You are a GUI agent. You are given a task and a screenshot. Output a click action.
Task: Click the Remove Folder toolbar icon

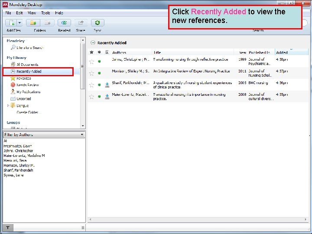pyautogui.click(x=47, y=23)
